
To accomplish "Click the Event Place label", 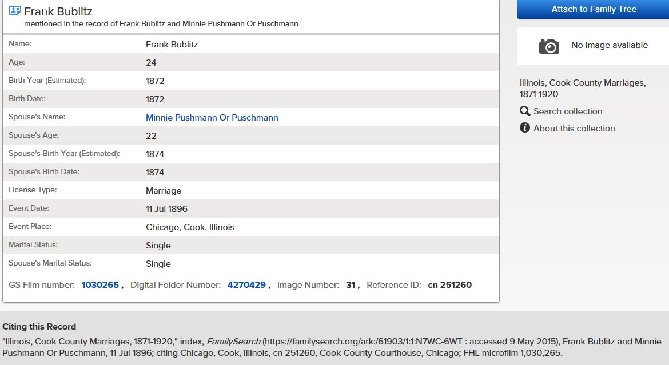I will [30, 226].
